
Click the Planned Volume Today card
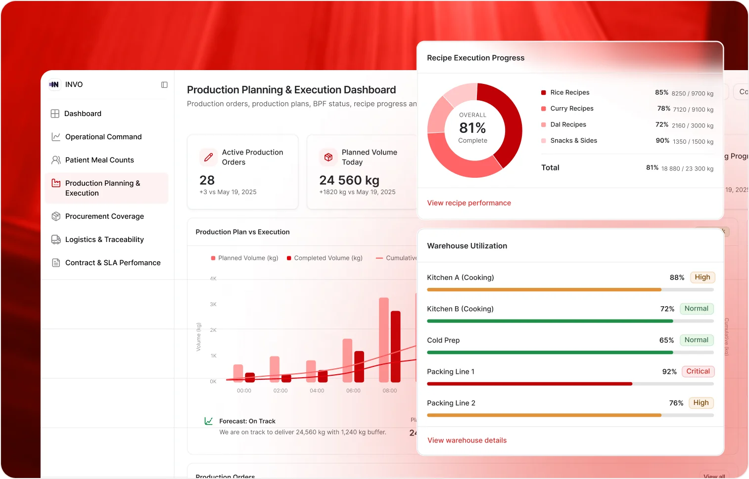(362, 172)
